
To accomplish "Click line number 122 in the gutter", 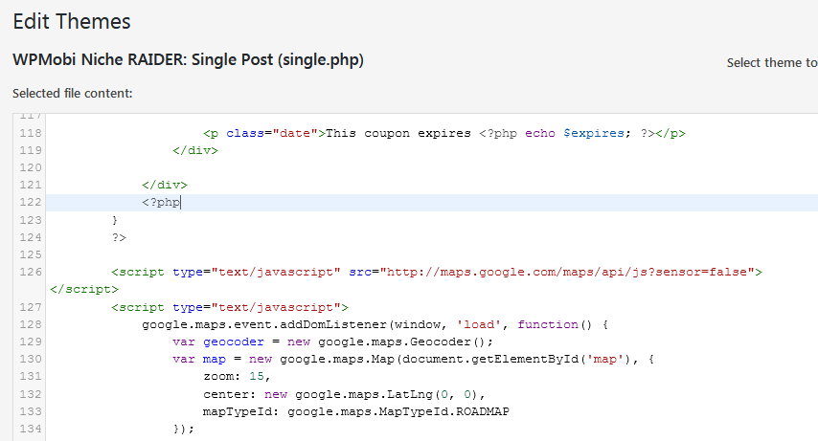I will point(31,202).
